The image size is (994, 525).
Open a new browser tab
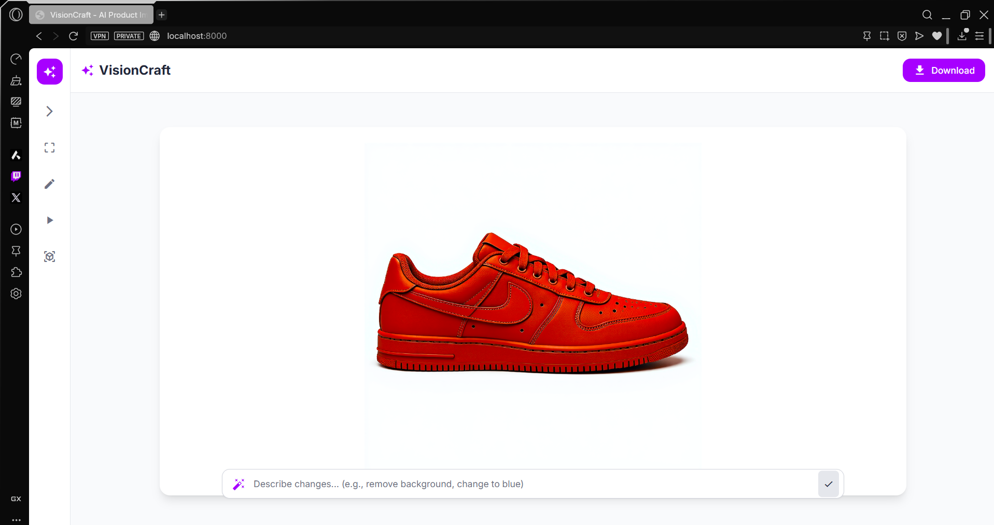coord(162,15)
